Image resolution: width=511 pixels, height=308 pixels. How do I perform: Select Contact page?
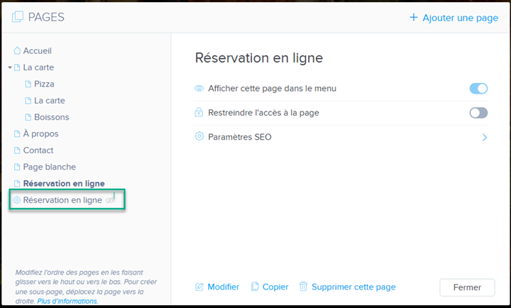tap(38, 150)
